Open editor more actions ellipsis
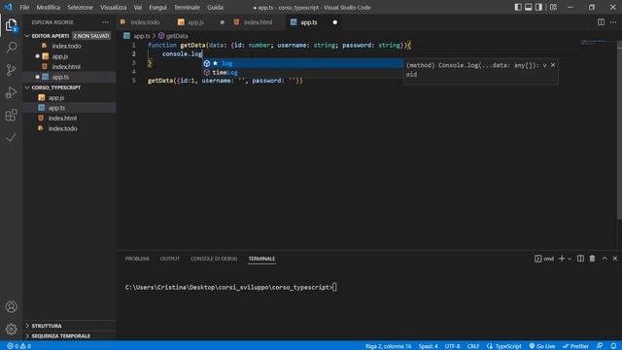Viewport: 622px width, 350px height. [613, 22]
